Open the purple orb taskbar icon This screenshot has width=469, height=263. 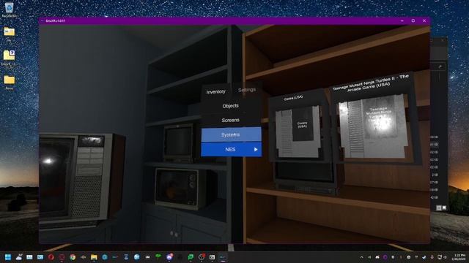click(169, 257)
